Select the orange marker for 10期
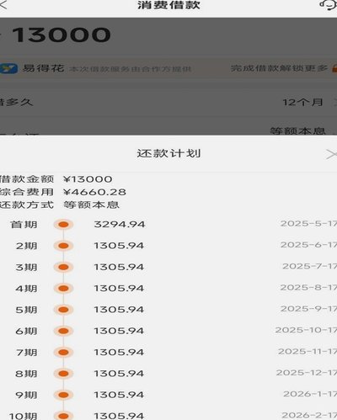The width and height of the screenshot is (337, 420). coord(63,416)
